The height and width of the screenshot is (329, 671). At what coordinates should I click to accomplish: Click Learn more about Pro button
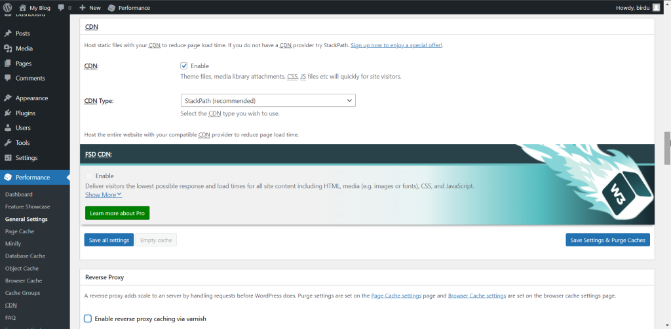117,213
